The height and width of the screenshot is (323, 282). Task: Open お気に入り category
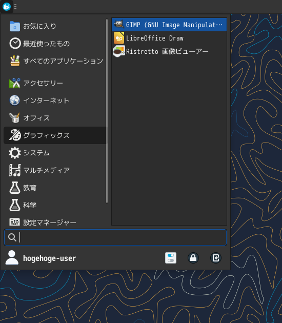[55, 26]
